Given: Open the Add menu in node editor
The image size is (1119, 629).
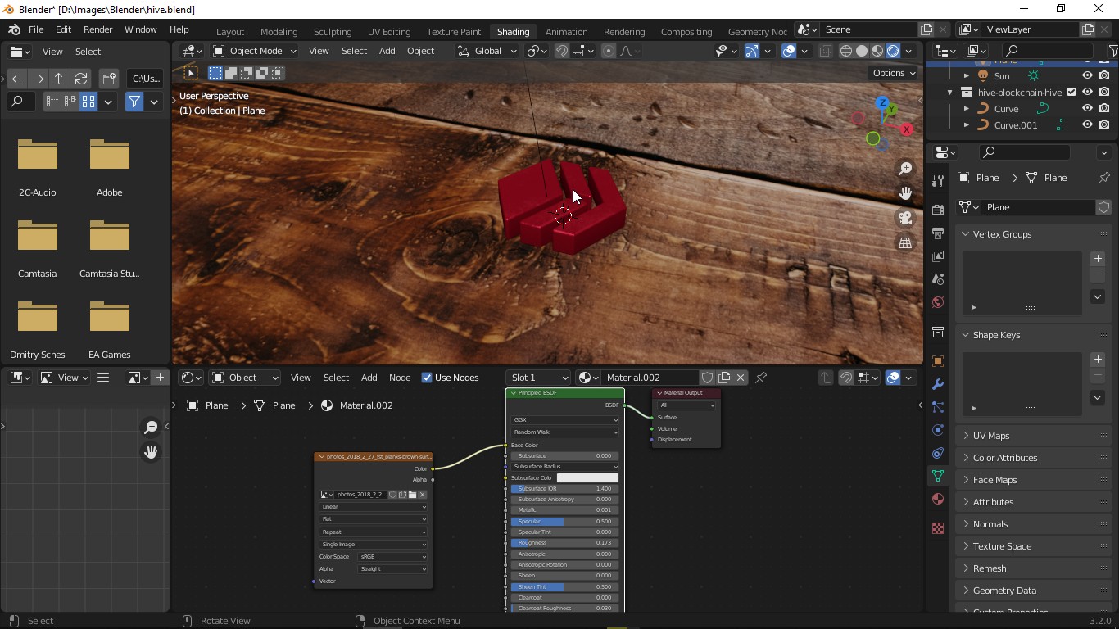Looking at the screenshot, I should [x=369, y=378].
